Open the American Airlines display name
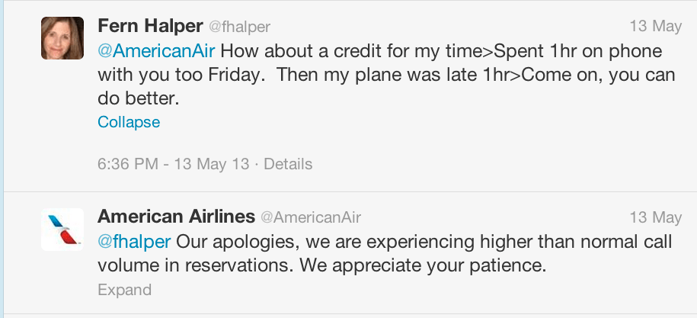Viewport: 697px width, 318px height. (176, 217)
